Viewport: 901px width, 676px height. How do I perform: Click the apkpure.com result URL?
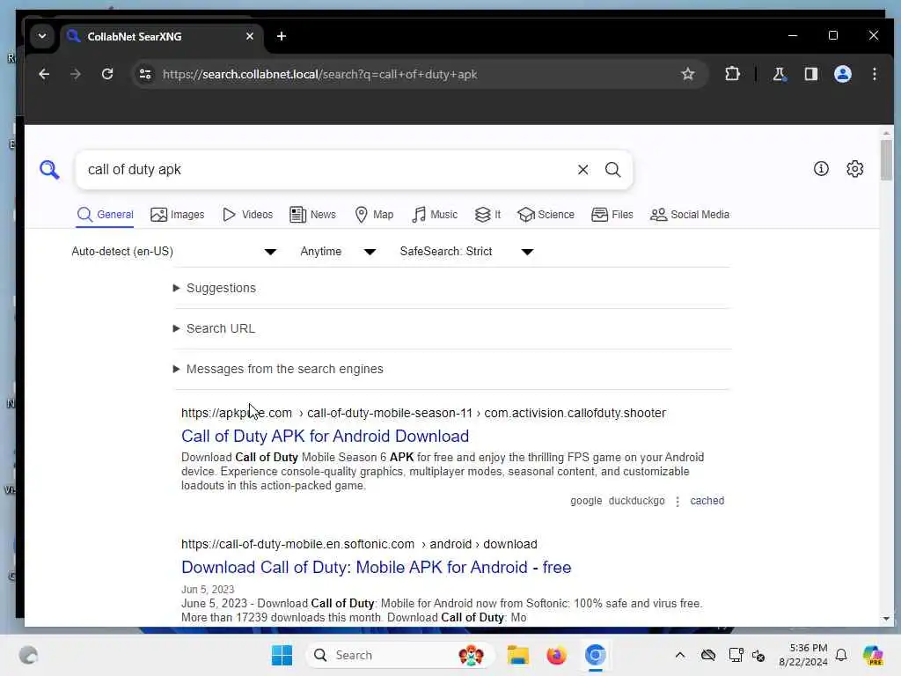tap(423, 413)
